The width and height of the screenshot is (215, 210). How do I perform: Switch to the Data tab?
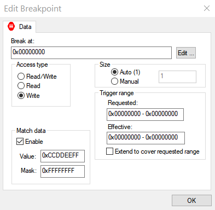tap(19, 27)
